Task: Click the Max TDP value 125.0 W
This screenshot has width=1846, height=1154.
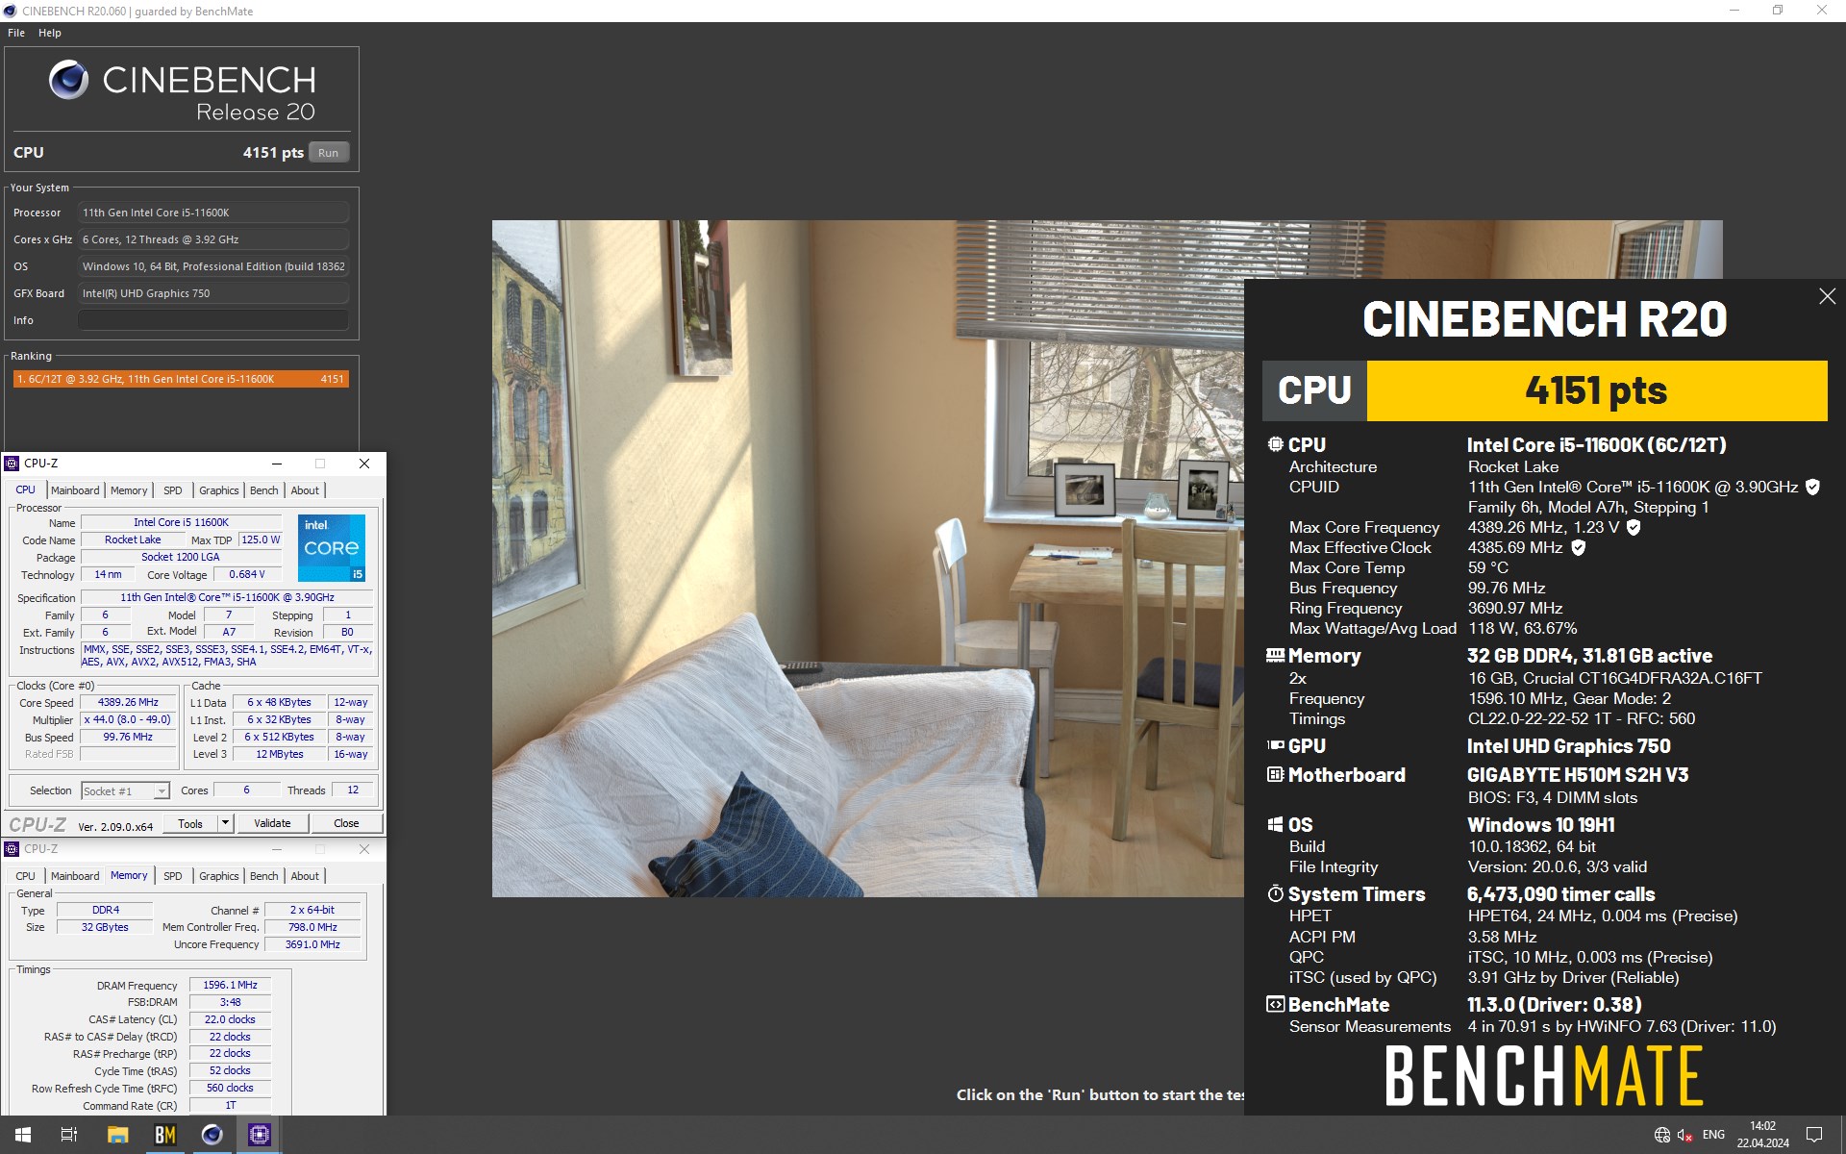Action: pos(261,539)
